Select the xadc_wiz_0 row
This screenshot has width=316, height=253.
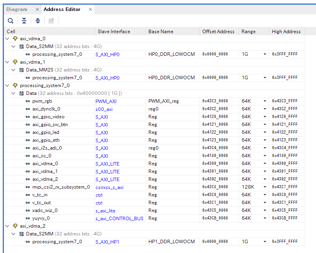(x=155, y=210)
